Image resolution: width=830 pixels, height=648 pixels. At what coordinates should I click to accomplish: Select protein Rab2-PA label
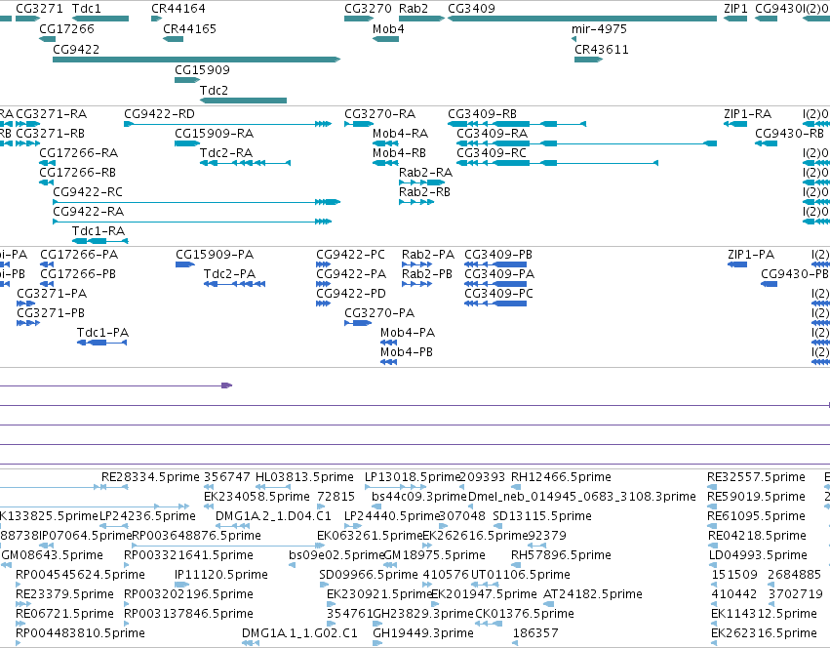[x=428, y=255]
